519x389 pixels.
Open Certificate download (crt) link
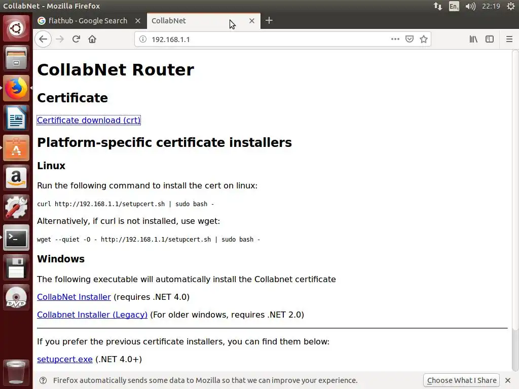coord(89,120)
